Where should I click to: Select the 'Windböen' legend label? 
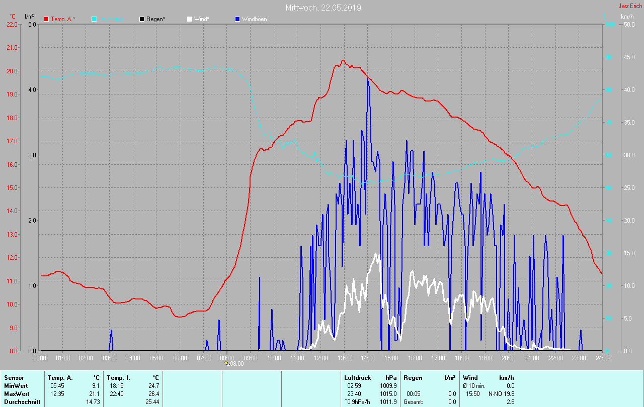click(x=255, y=19)
